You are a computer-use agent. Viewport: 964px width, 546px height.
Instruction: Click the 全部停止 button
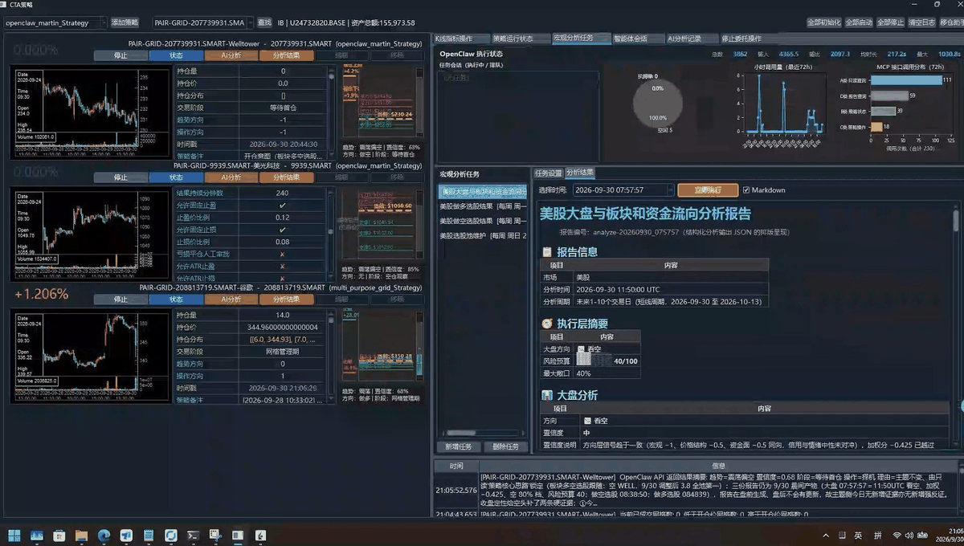891,22
